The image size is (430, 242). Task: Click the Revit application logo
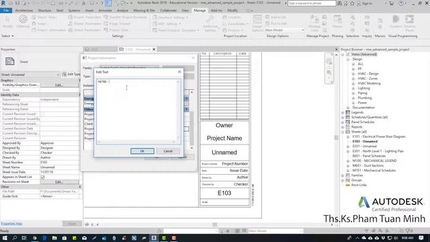[x=3, y=3]
